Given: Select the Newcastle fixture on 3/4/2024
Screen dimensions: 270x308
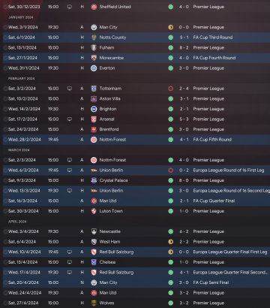Looking at the screenshot, I should tap(136, 231).
